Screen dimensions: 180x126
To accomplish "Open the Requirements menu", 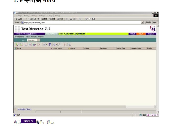I will click(19, 37).
